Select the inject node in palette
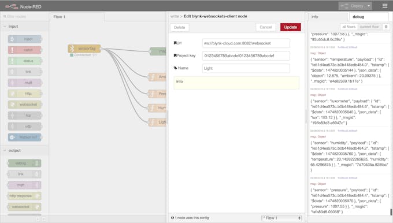 (x=24, y=39)
